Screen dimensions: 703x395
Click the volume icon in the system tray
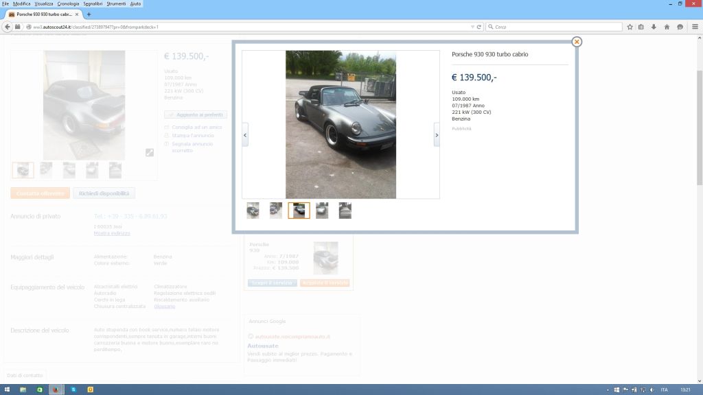[x=652, y=390]
